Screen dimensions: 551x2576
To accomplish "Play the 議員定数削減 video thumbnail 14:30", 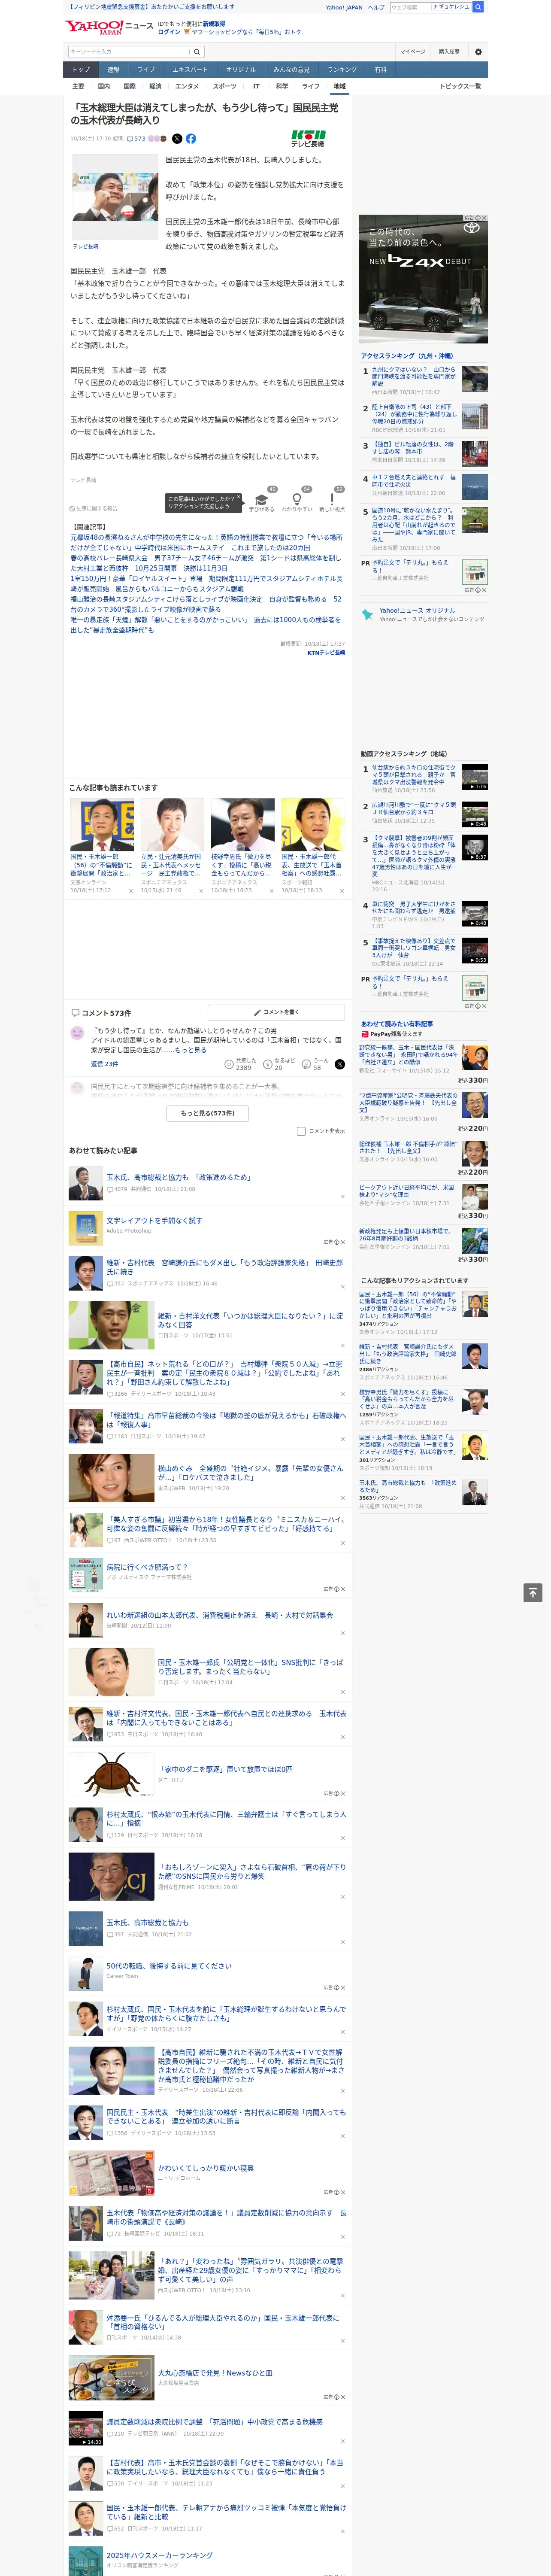I will pyautogui.click(x=86, y=2428).
